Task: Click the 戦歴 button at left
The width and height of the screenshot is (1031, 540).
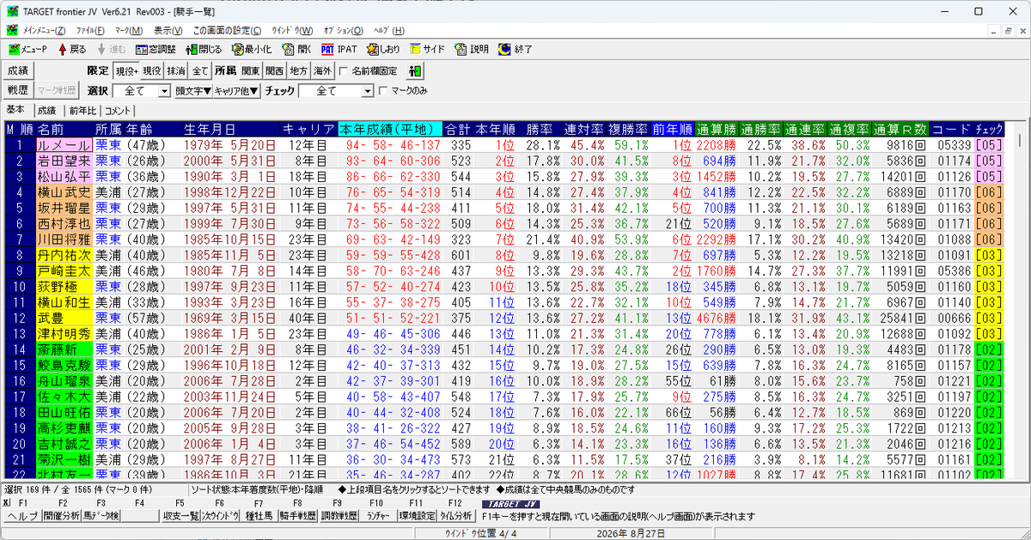Action: pyautogui.click(x=18, y=90)
